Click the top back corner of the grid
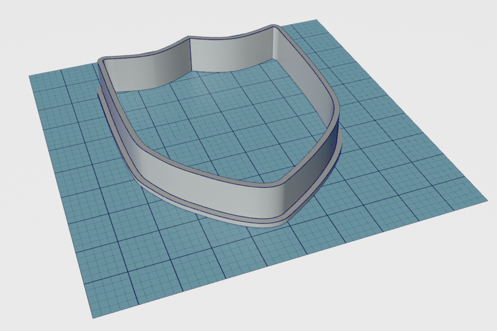This screenshot has width=497, height=331. click(316, 20)
